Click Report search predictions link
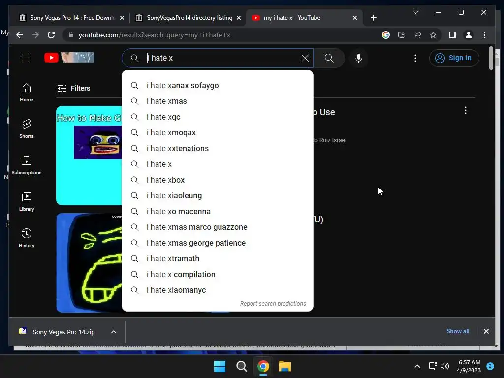504x378 pixels. pyautogui.click(x=273, y=303)
